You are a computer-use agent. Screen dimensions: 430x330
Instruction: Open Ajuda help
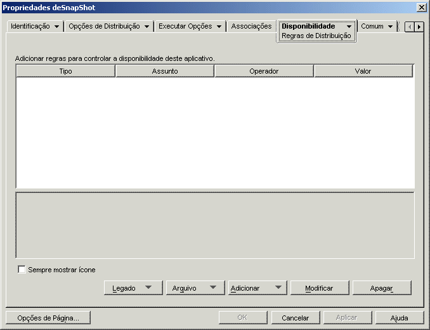click(399, 318)
